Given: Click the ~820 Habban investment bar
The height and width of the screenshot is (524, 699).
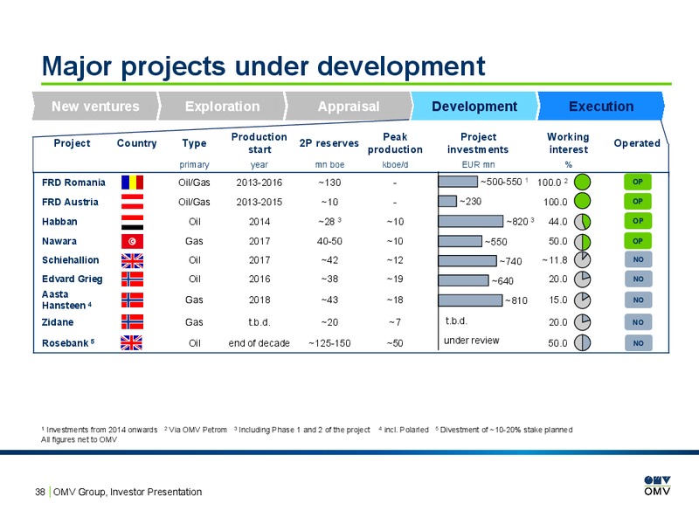Looking at the screenshot, I should pos(471,221).
